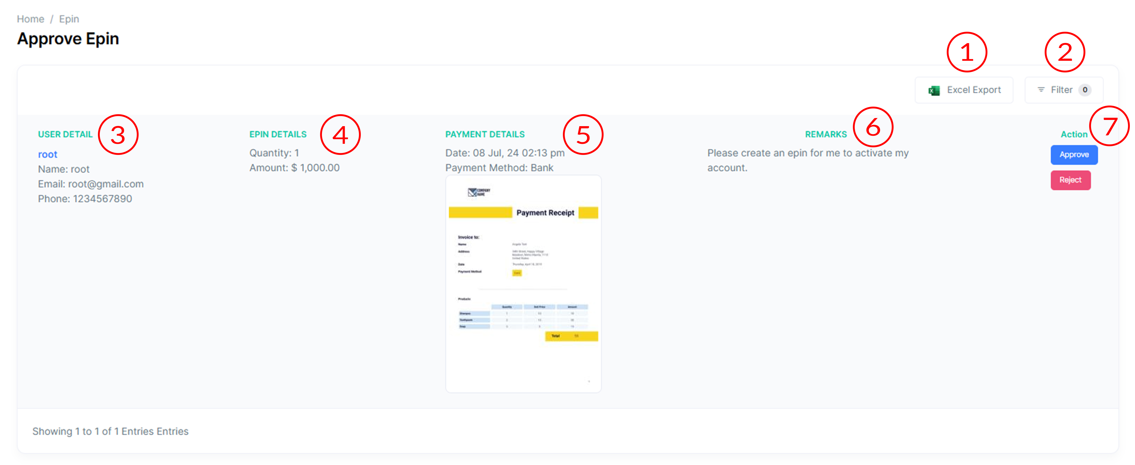Select the REMARKS column header
1135x465 pixels.
tap(826, 134)
